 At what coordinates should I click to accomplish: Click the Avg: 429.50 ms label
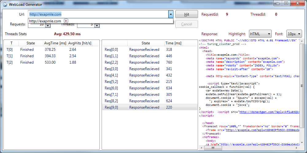tap(67, 34)
